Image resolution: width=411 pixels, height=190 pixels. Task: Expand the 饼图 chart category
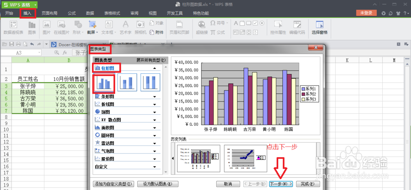(155, 112)
